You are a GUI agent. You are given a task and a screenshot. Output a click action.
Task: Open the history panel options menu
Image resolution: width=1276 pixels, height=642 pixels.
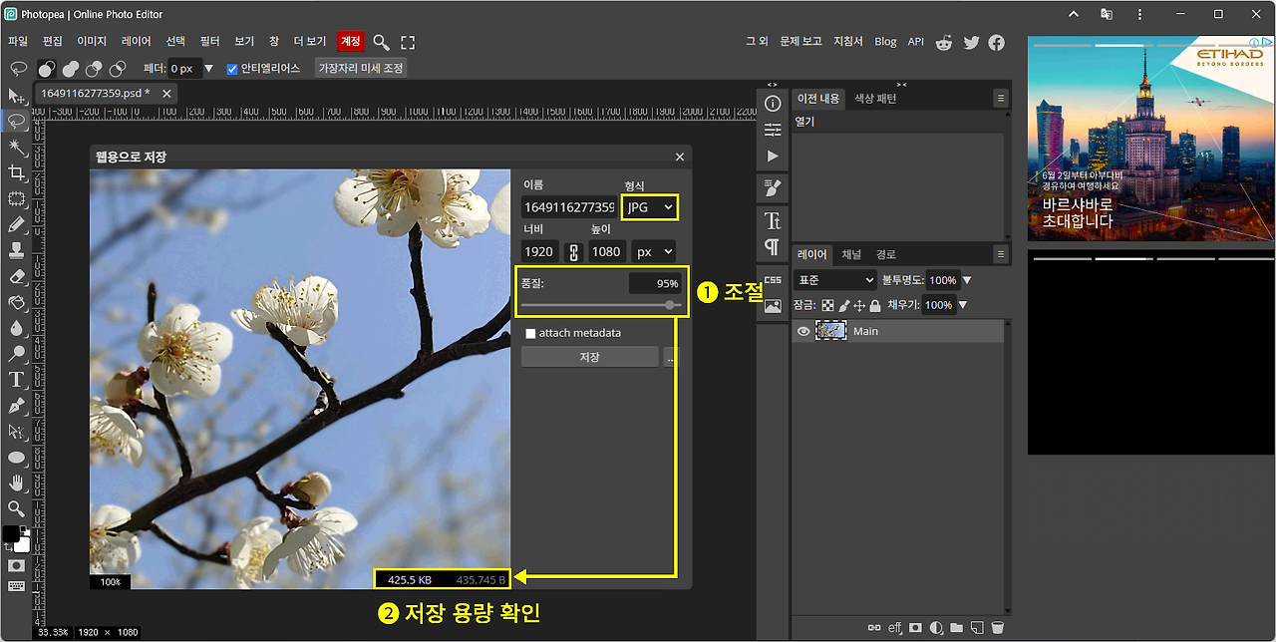(x=1001, y=98)
